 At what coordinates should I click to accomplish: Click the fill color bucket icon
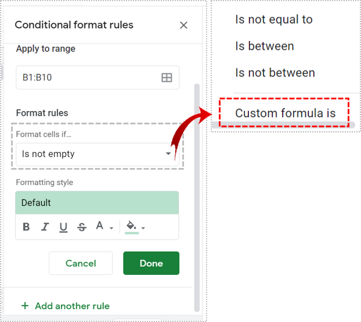click(x=132, y=227)
